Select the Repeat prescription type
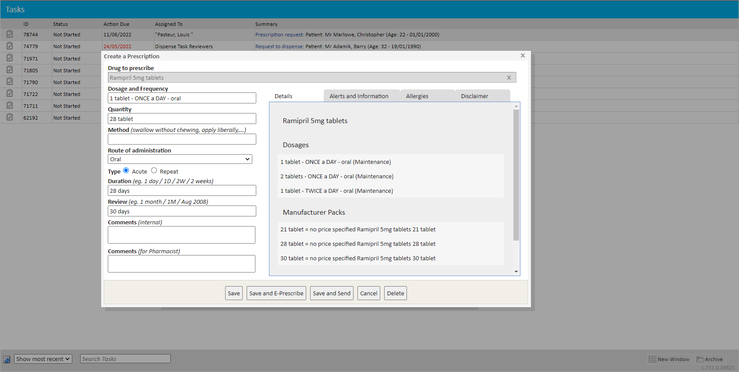This screenshot has width=739, height=372. click(154, 170)
